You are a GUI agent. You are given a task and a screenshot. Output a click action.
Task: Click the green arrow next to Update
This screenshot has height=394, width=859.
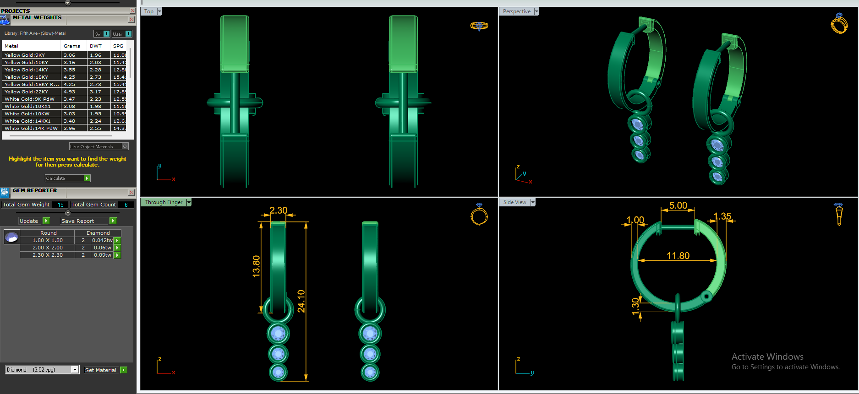tap(46, 221)
